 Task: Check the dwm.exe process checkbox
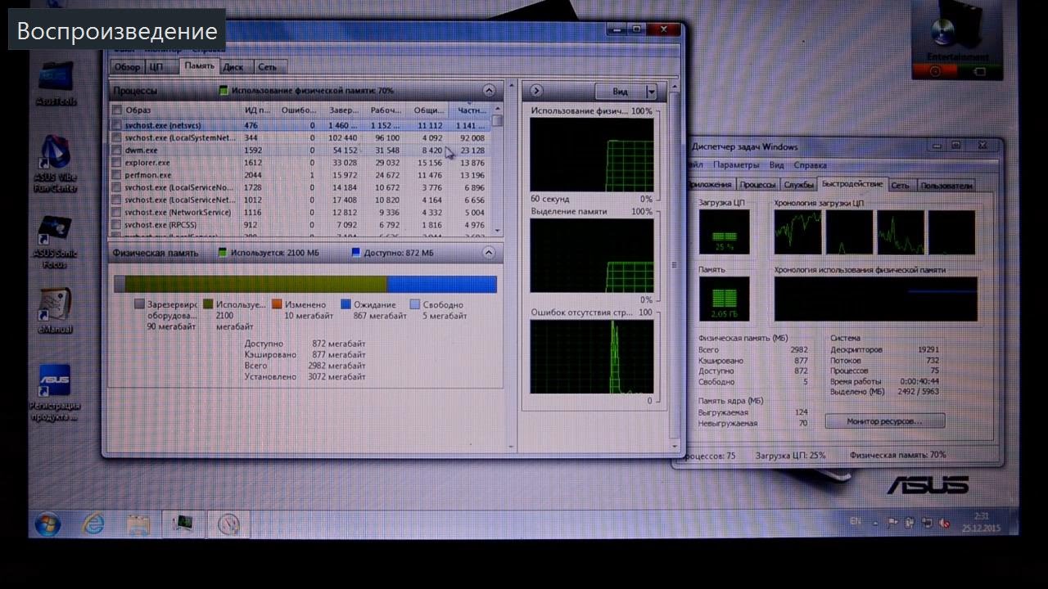pos(117,150)
